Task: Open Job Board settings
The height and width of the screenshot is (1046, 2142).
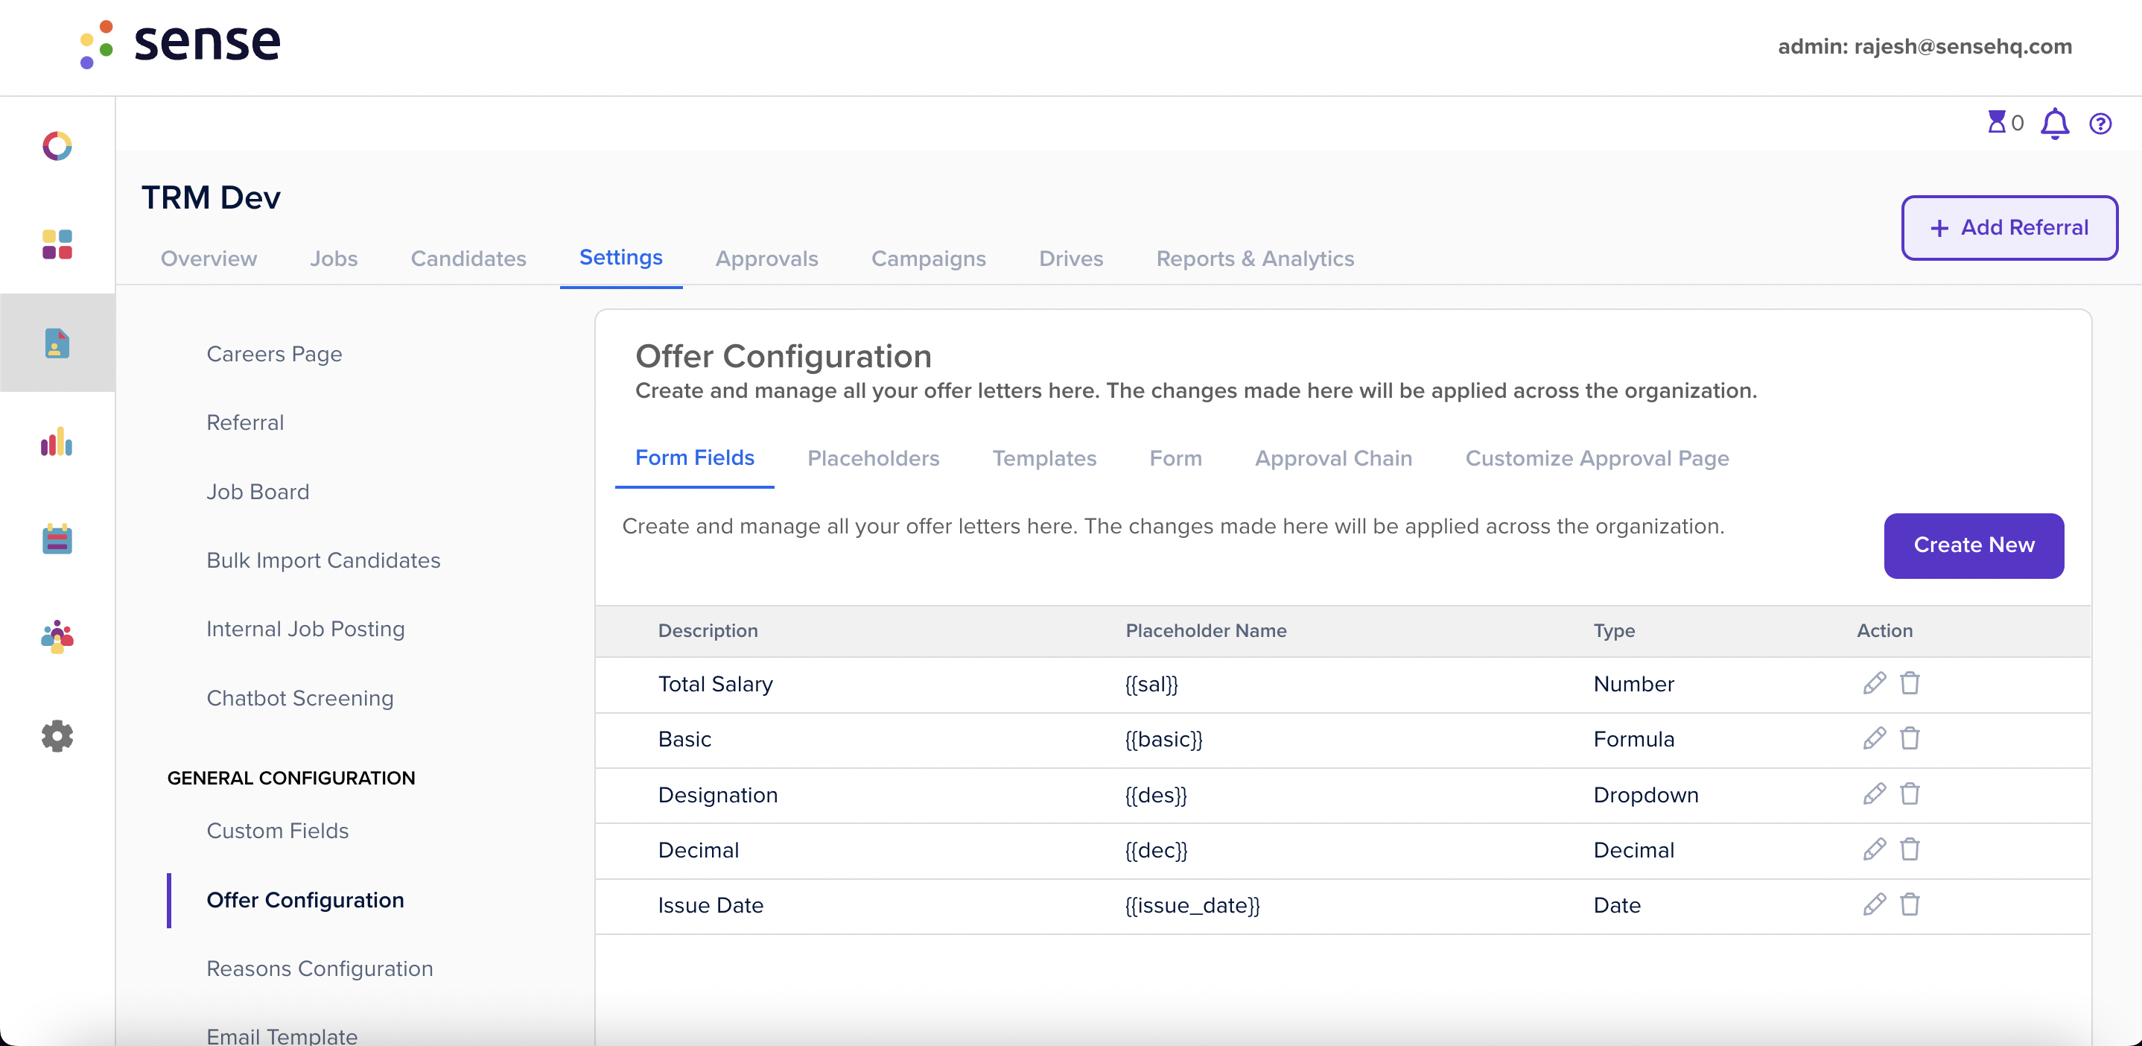Action: [x=258, y=492]
